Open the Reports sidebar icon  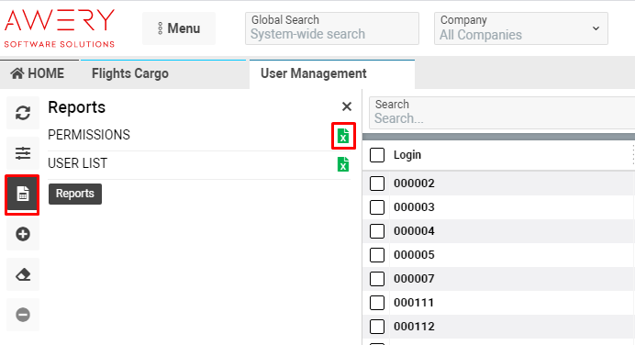pos(23,194)
